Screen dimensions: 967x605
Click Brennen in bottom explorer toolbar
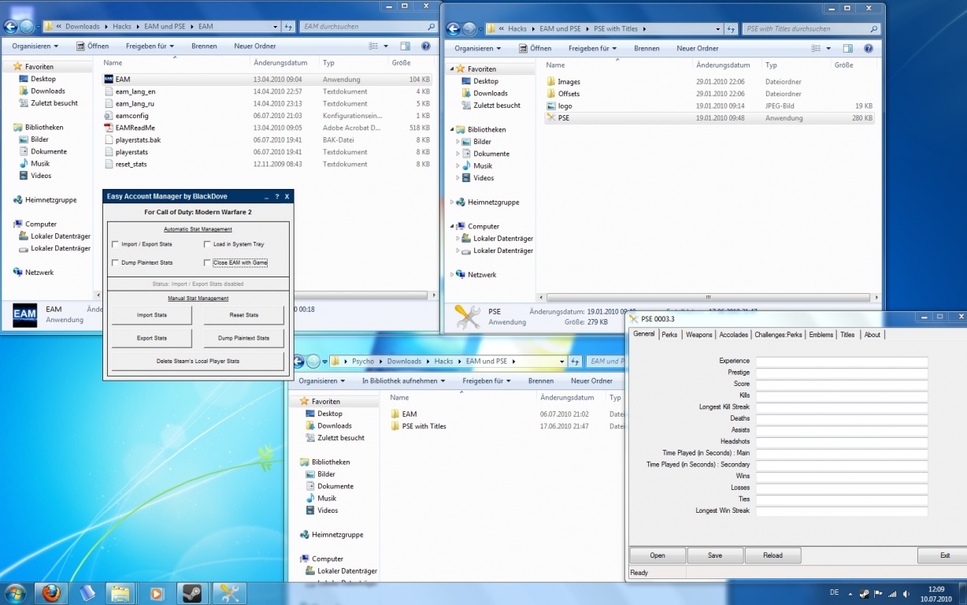click(541, 381)
